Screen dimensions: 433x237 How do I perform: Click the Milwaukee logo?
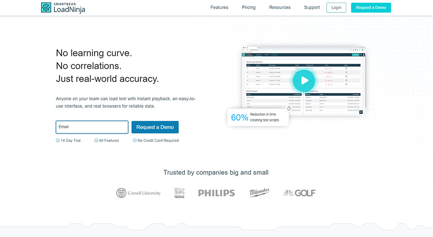point(260,193)
